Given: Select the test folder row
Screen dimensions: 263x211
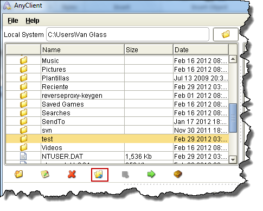Looking at the screenshot, I should (117, 139).
